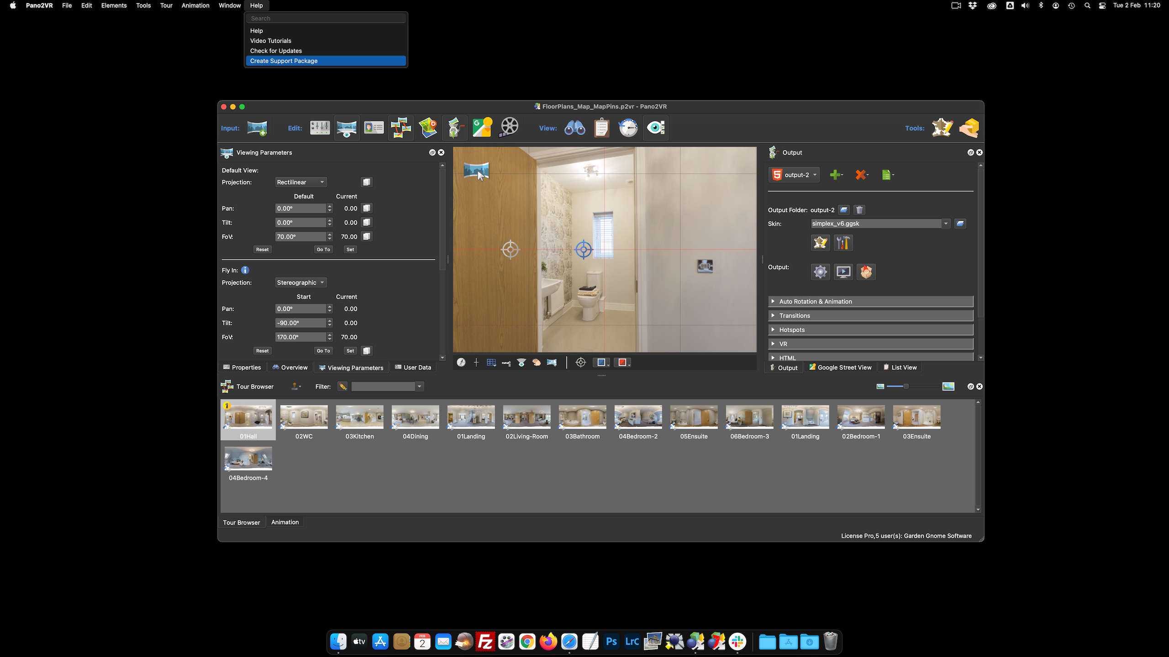
Task: Open the blue color swatch dropdown
Action: click(601, 362)
